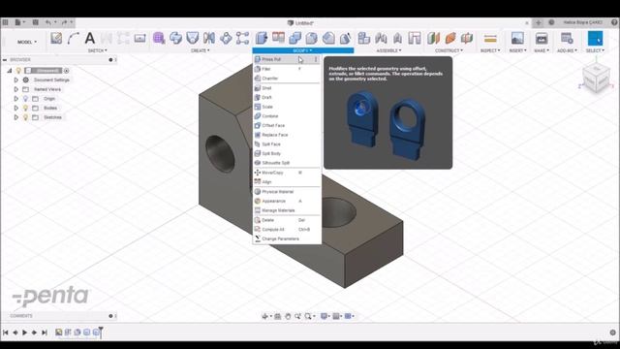Click the Make 3D Print icon
The height and width of the screenshot is (349, 620).
[x=542, y=39]
